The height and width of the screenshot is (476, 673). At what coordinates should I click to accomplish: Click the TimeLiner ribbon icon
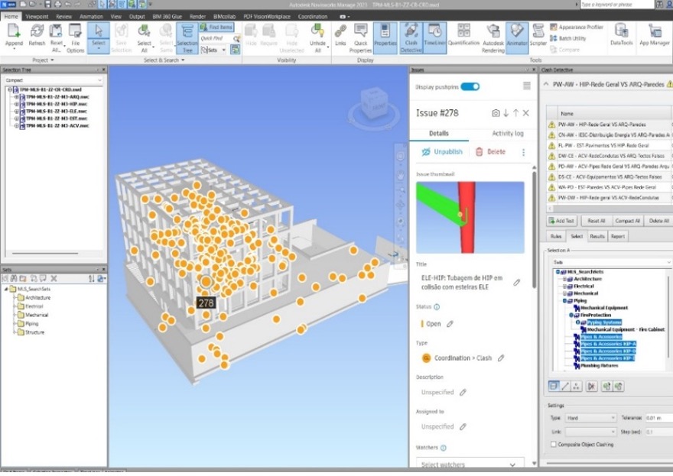[x=434, y=37]
